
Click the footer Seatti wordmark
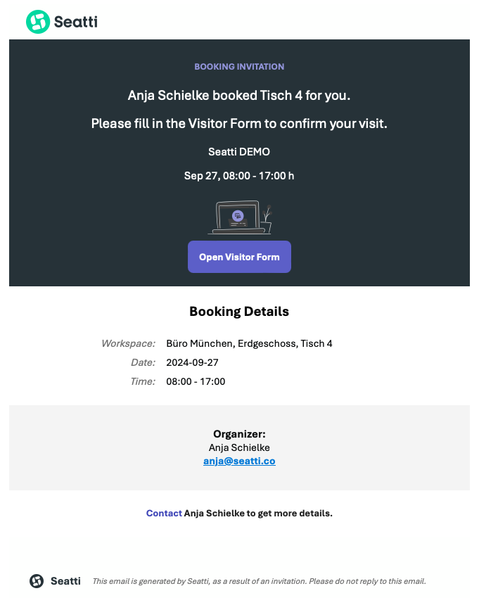(65, 581)
